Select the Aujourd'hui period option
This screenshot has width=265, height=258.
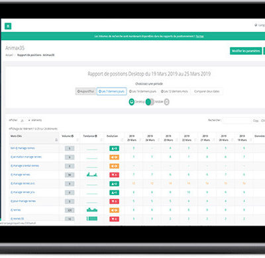click(85, 91)
